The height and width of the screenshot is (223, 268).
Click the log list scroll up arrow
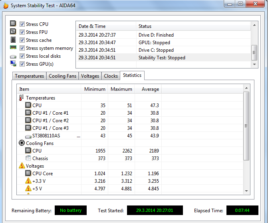[254, 25]
